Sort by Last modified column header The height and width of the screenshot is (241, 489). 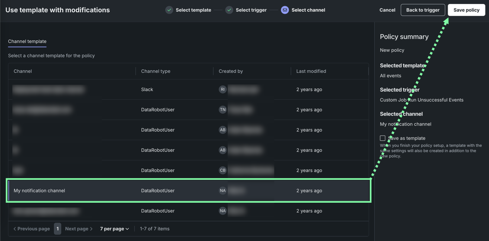pyautogui.click(x=311, y=71)
